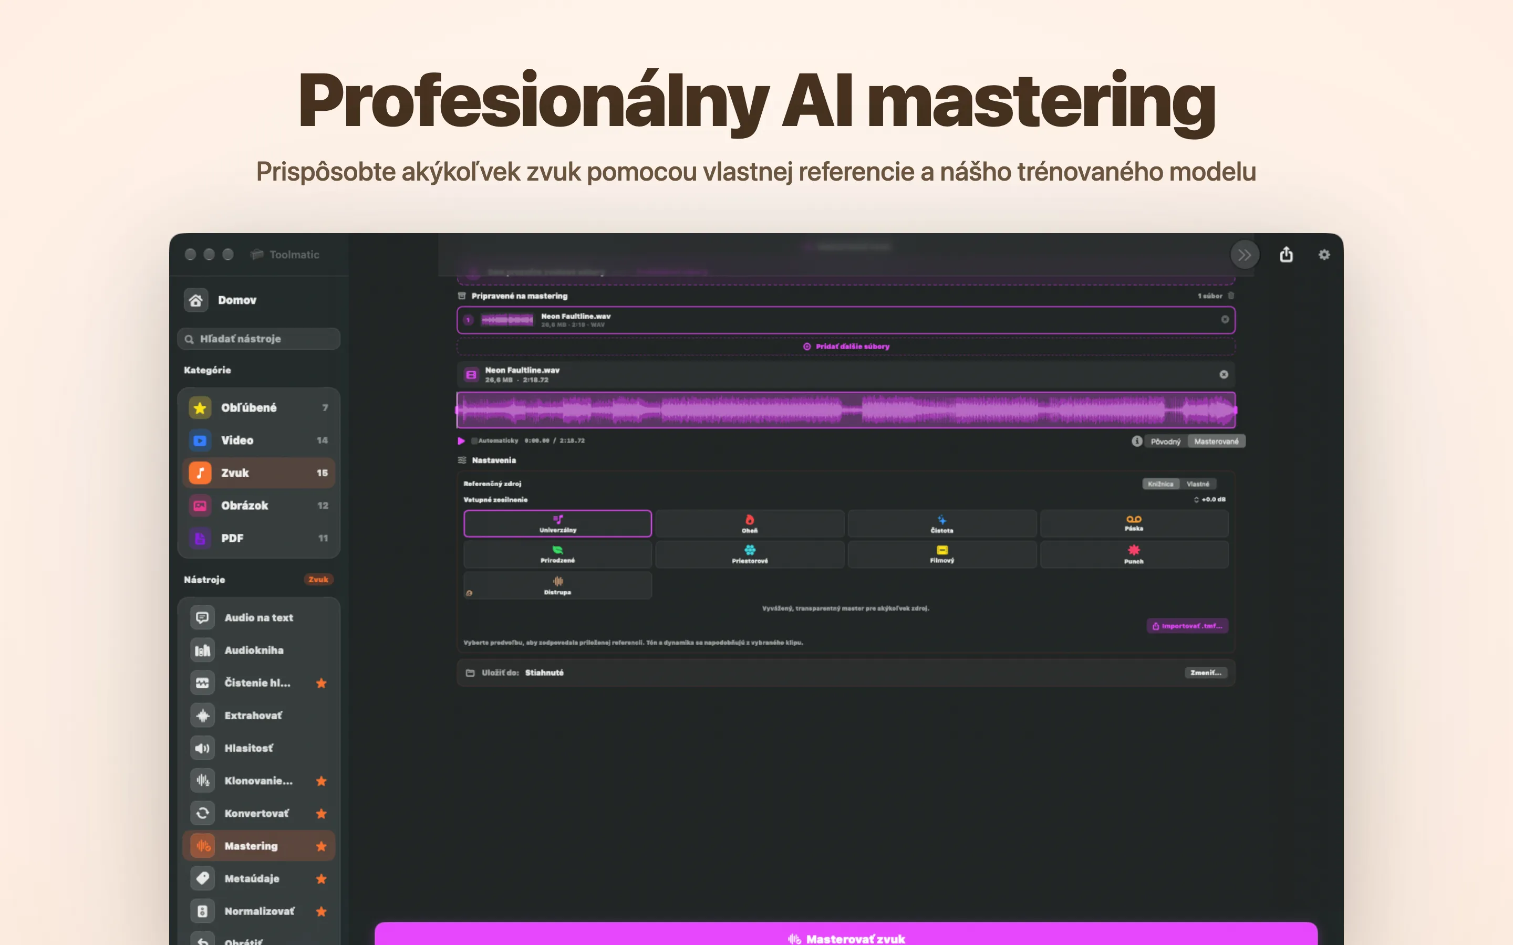Open the Normalizovať tool
This screenshot has height=945, width=1513.
pos(259,911)
